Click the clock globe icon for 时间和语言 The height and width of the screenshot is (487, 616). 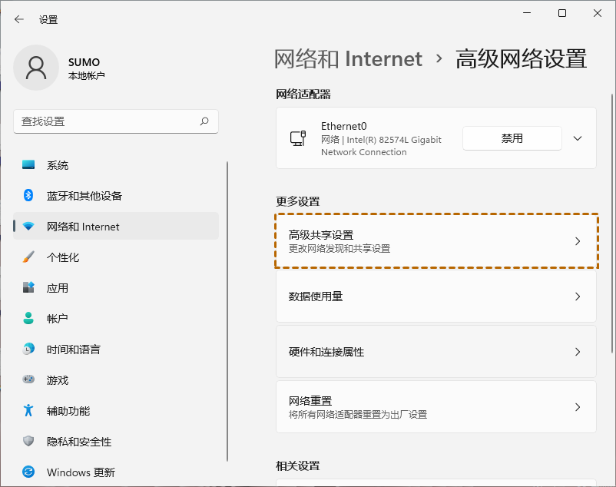[28, 349]
